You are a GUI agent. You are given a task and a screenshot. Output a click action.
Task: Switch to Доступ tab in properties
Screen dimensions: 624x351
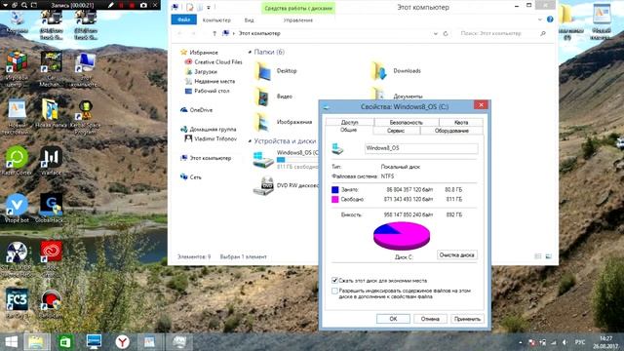point(349,122)
